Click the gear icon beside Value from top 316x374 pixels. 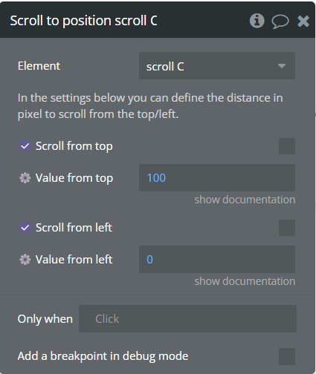(25, 178)
